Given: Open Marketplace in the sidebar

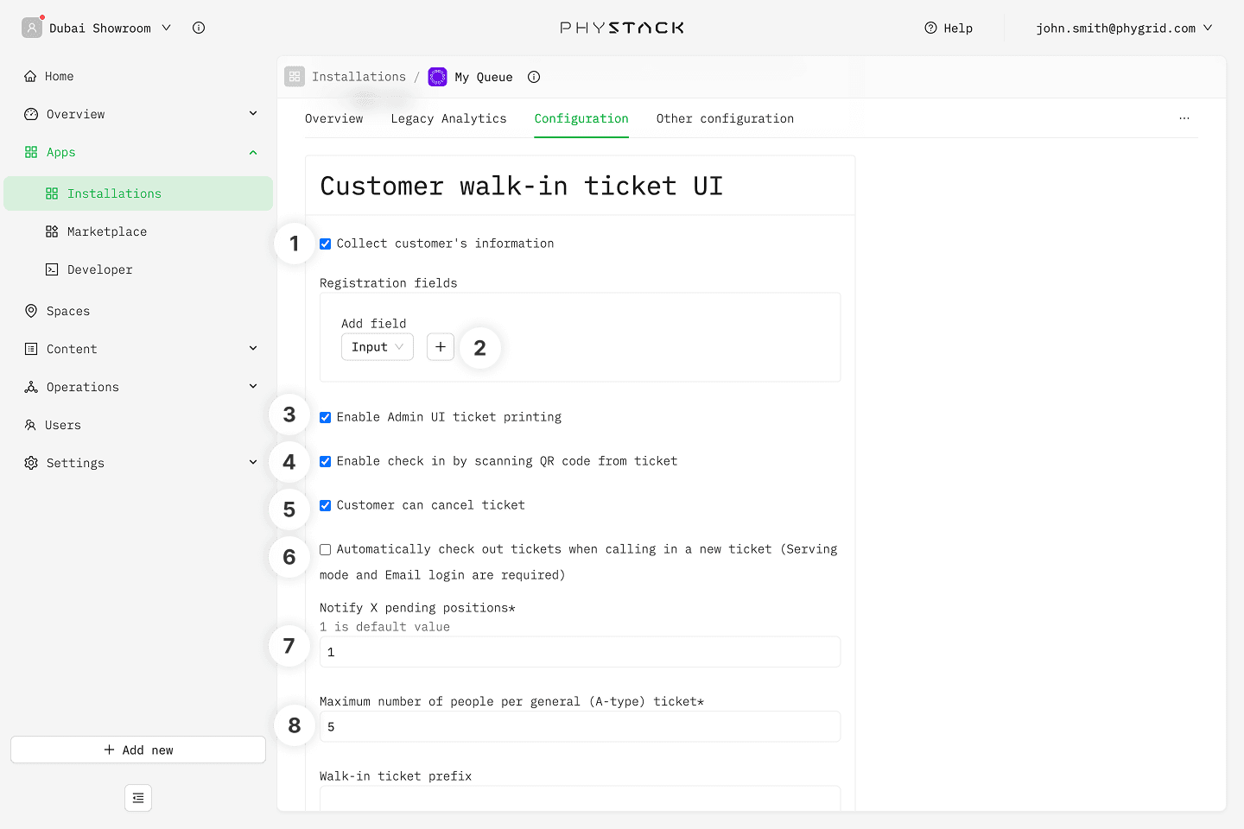Looking at the screenshot, I should click(107, 231).
